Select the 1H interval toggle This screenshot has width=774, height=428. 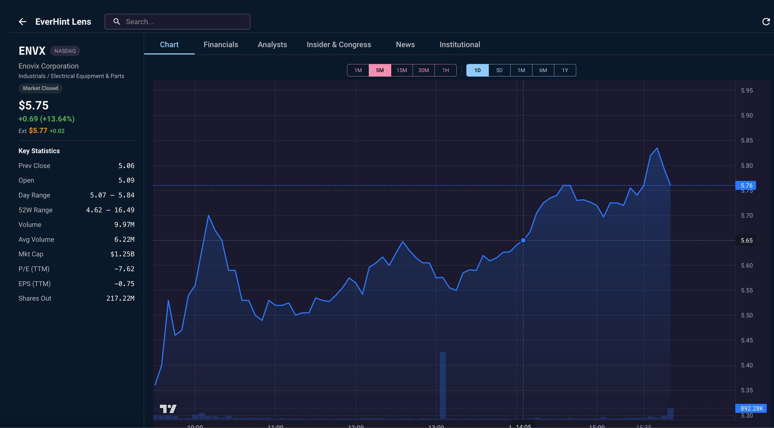point(445,70)
